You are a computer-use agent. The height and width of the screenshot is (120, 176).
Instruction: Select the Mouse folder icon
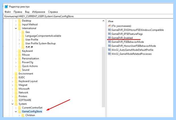coord(19,55)
